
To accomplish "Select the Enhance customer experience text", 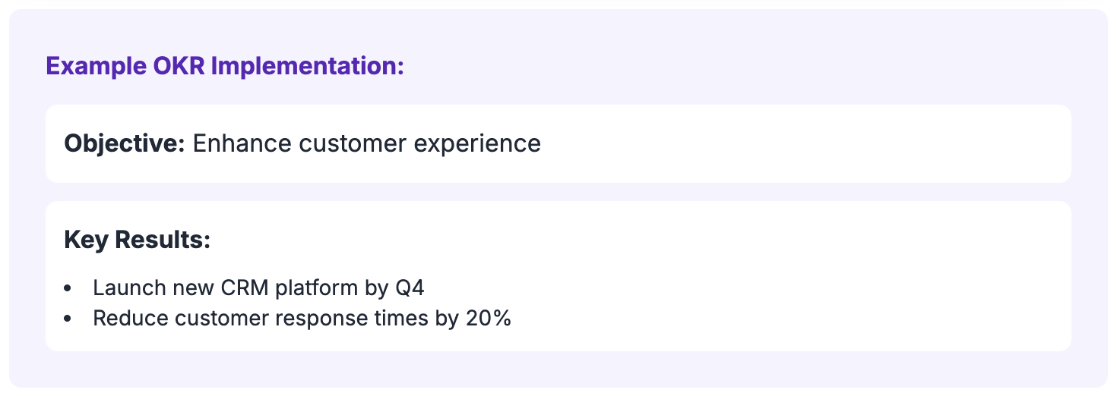I will pos(367,143).
